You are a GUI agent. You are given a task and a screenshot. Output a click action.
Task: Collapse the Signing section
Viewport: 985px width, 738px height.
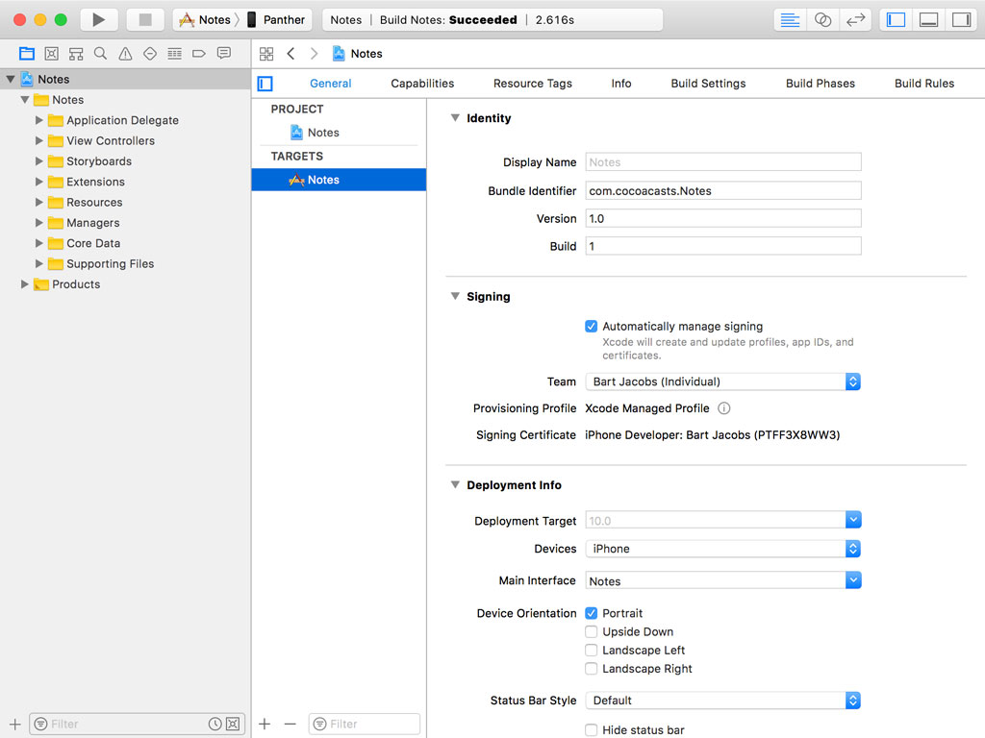tap(455, 296)
